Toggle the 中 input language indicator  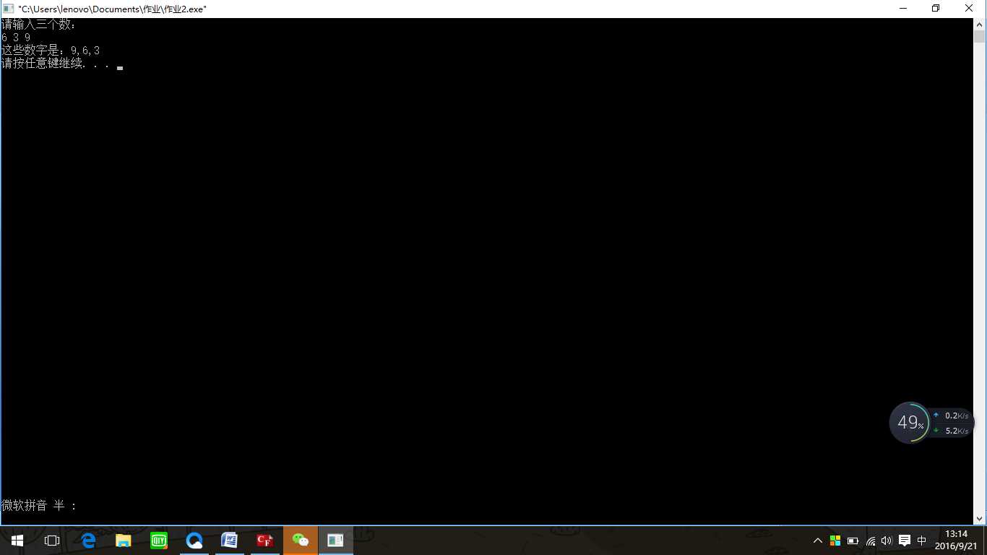pos(922,541)
